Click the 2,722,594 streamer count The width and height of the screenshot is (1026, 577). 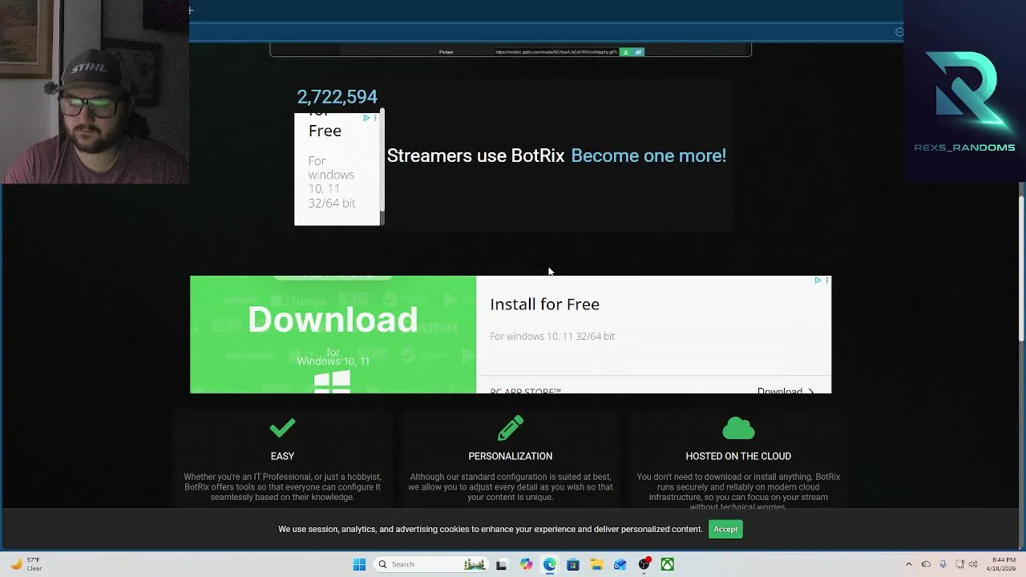tap(337, 97)
